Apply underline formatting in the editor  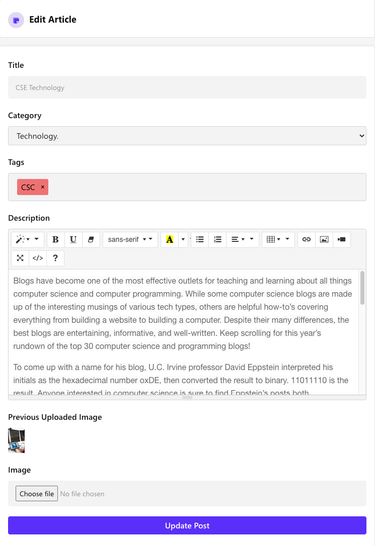(73, 239)
